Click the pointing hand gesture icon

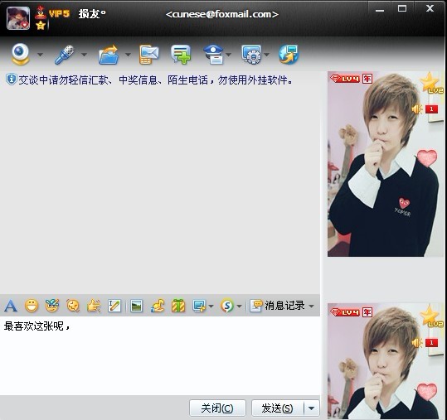[x=94, y=306]
